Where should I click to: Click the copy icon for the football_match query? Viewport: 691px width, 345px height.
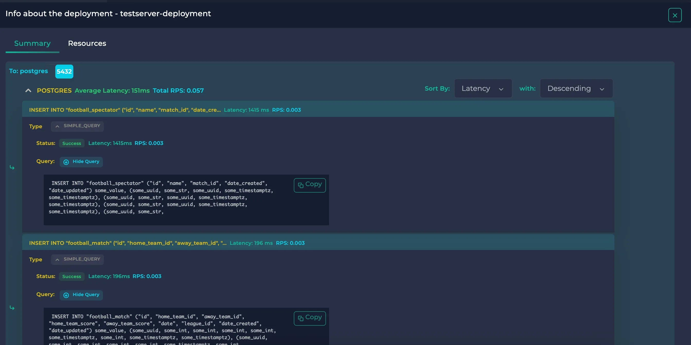click(x=300, y=318)
